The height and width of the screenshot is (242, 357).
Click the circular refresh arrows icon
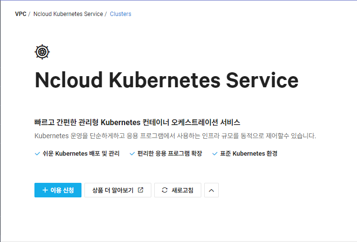[x=164, y=190]
